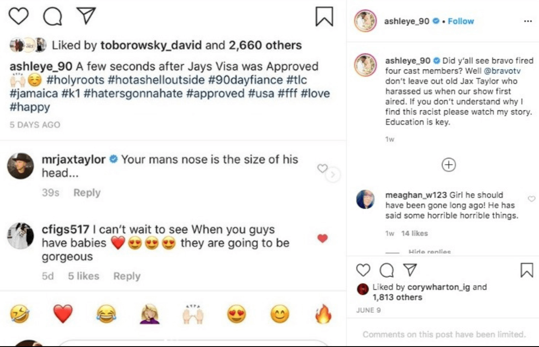This screenshot has height=347, width=539.
Task: Open the three-dots options menu
Action: tap(528, 21)
